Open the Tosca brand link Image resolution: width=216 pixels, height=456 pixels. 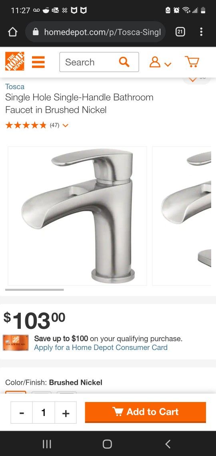pyautogui.click(x=14, y=86)
